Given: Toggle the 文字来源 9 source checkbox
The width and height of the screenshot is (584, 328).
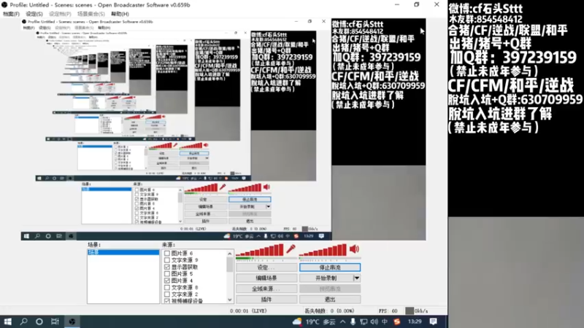Looking at the screenshot, I should (x=167, y=260).
